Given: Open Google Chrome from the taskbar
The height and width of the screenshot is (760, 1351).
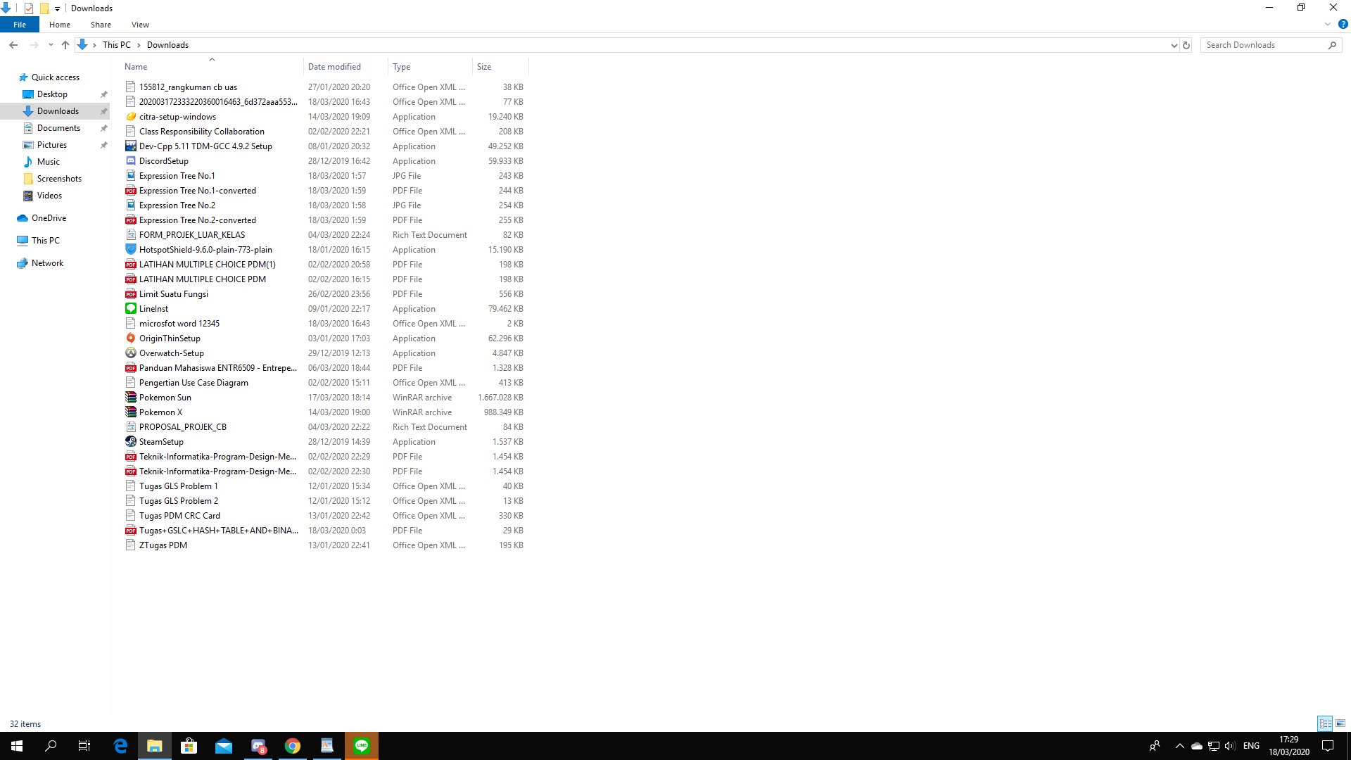Looking at the screenshot, I should [293, 746].
